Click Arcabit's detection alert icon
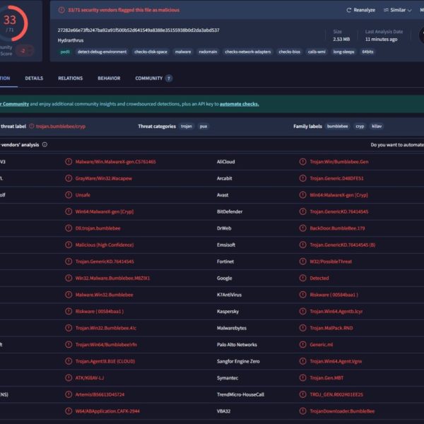The image size is (424, 424). (x=303, y=178)
